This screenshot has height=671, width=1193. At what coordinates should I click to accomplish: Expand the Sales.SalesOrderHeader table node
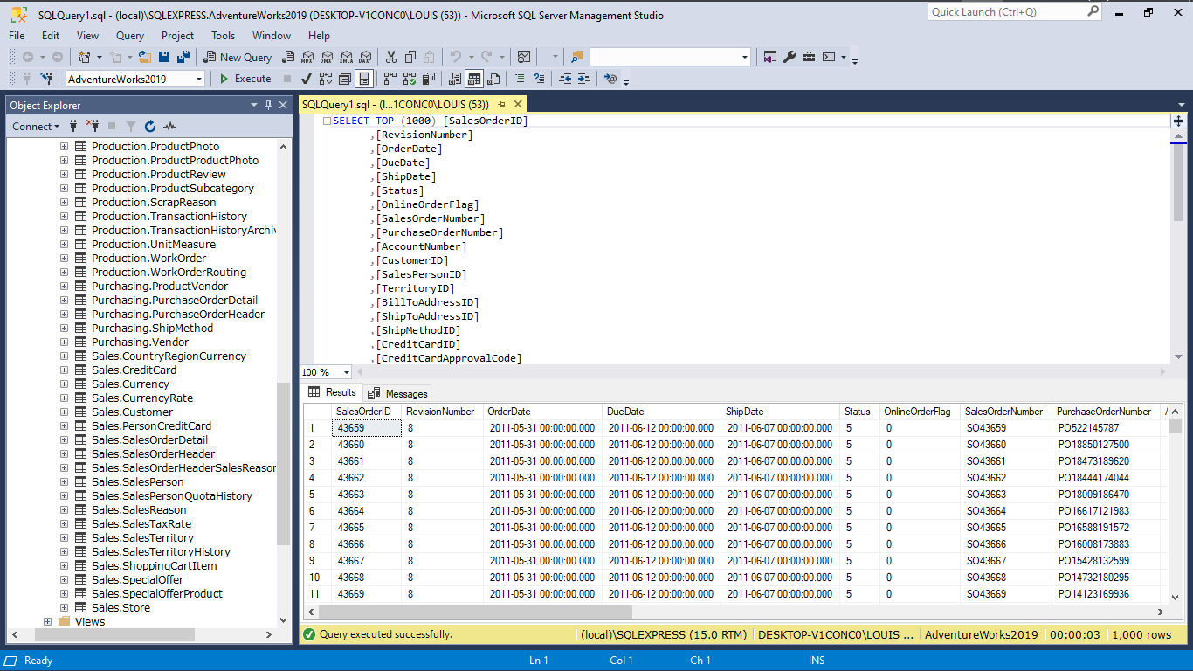click(64, 453)
